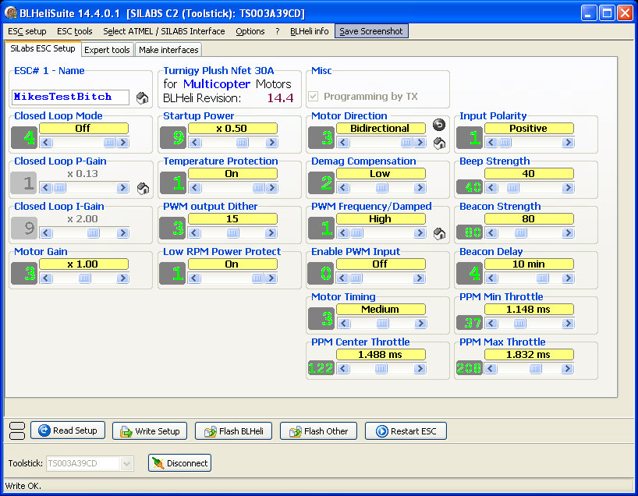The width and height of the screenshot is (638, 496).
Task: Click left arrow of Temperature Protection scrollbar
Action: (194, 188)
